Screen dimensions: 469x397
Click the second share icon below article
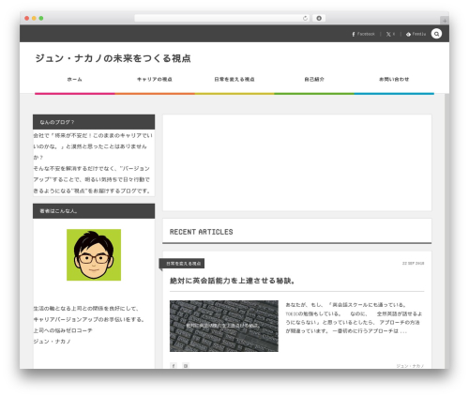point(186,365)
